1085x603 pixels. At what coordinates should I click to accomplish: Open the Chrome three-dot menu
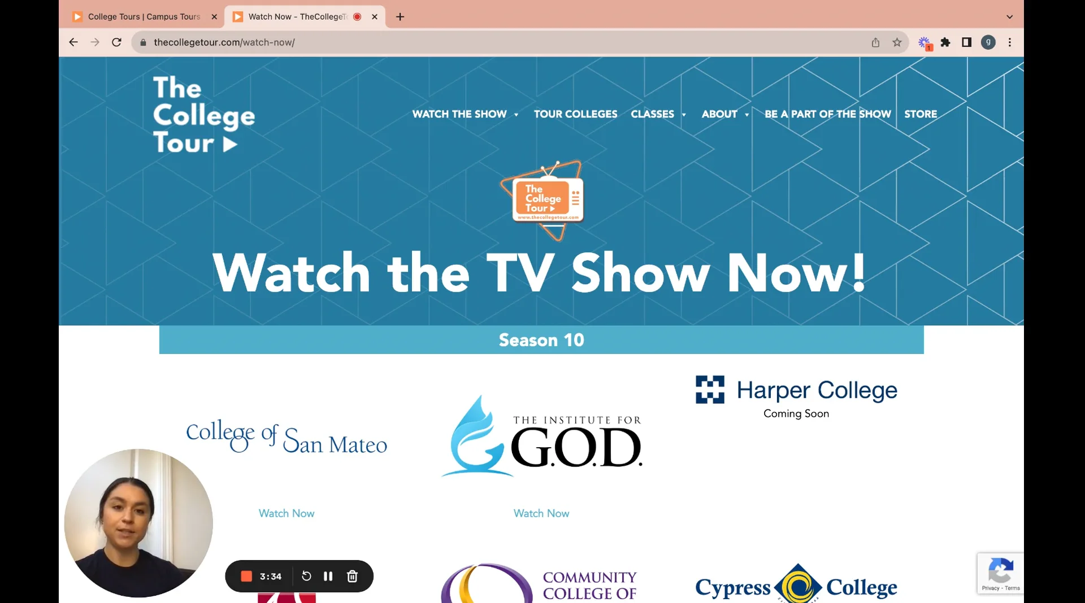(1010, 42)
